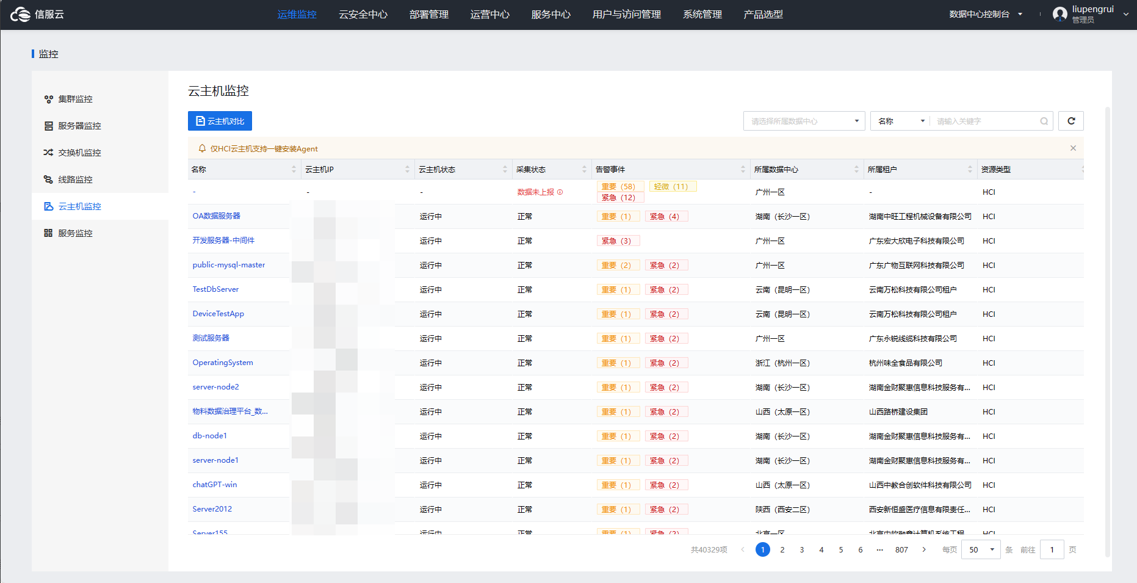Sort by 所属租户 column
The height and width of the screenshot is (583, 1137).
970,170
